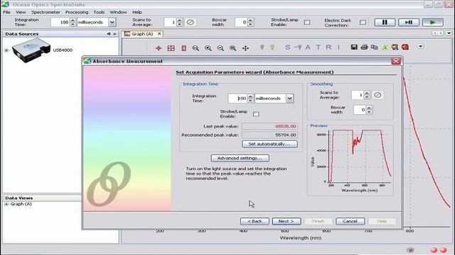The height and width of the screenshot is (255, 455).
Task: Open the milliseconds unit dropdown in wizard
Action: coord(289,98)
